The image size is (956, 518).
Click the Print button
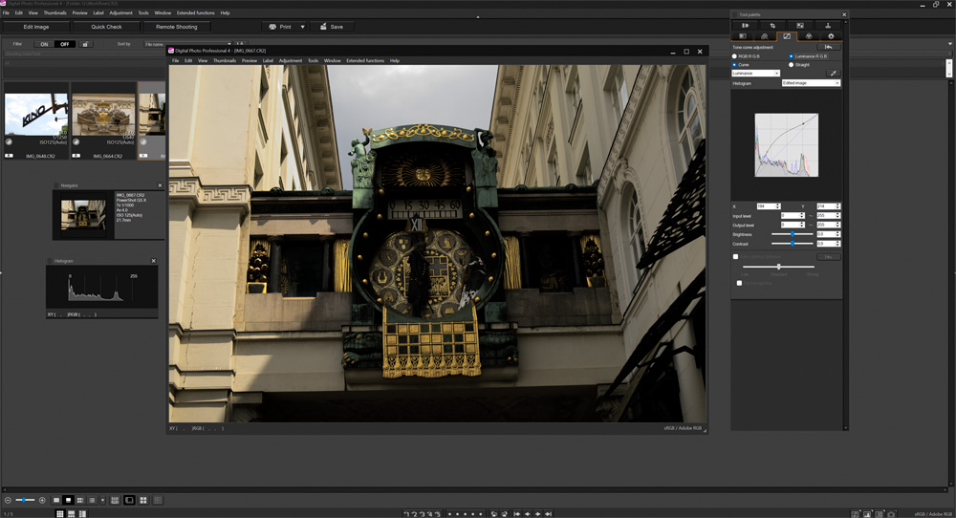[280, 27]
